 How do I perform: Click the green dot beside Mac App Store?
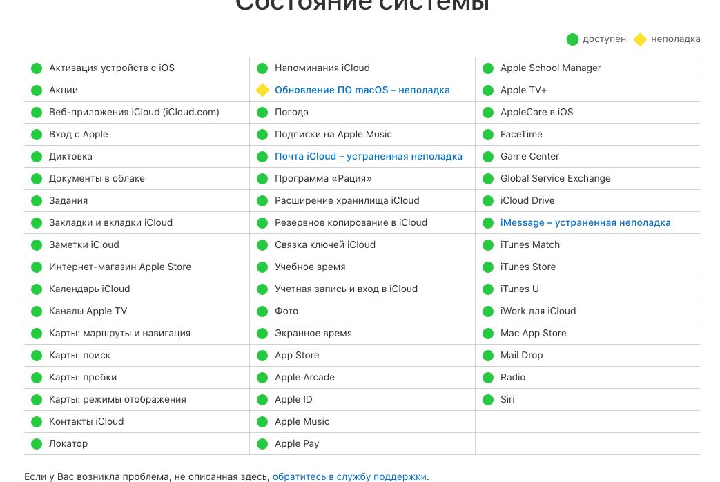488,333
